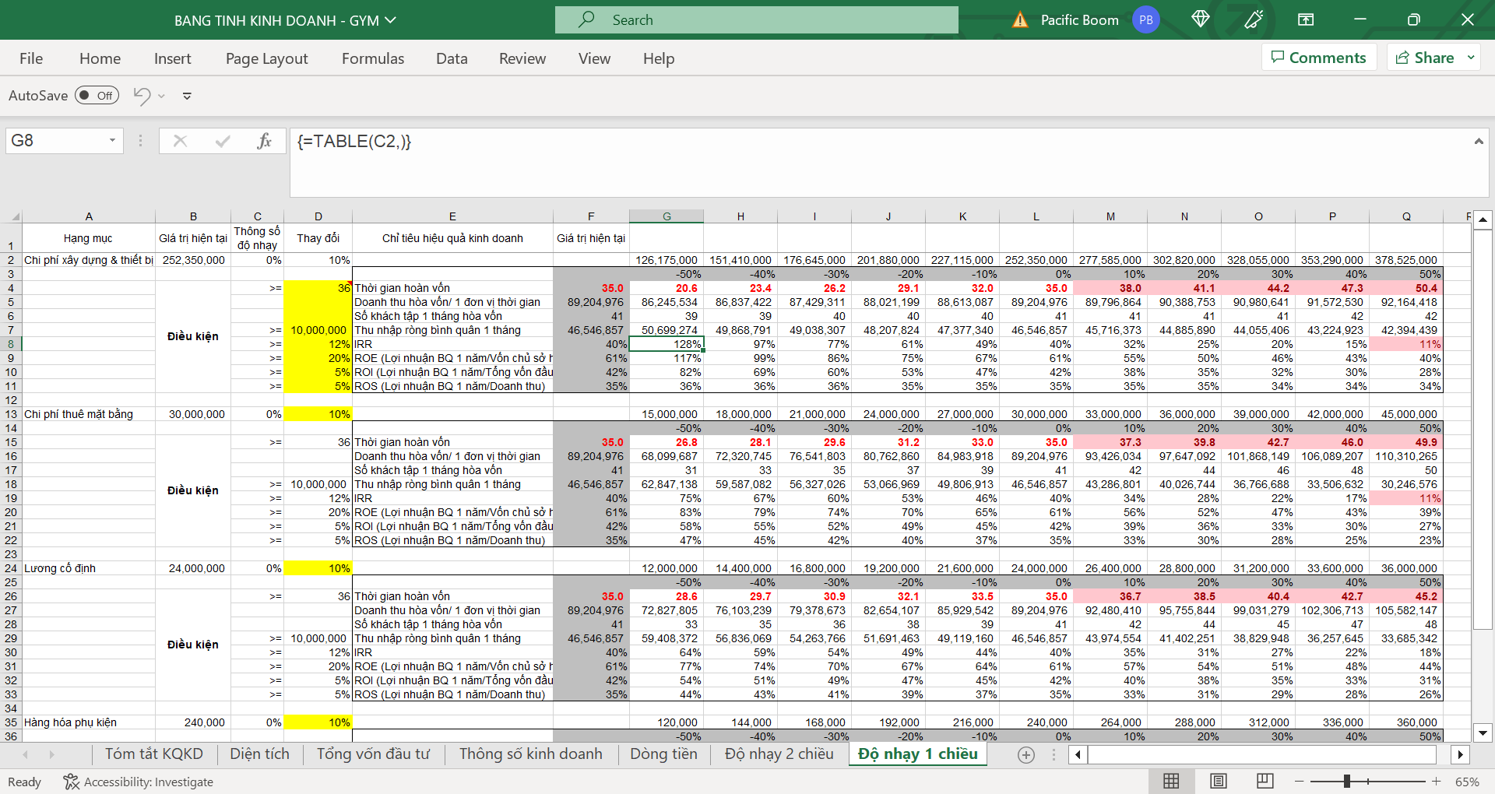Open Customize Quick Access Toolbar dropdown
Image resolution: width=1495 pixels, height=794 pixels.
pyautogui.click(x=187, y=96)
